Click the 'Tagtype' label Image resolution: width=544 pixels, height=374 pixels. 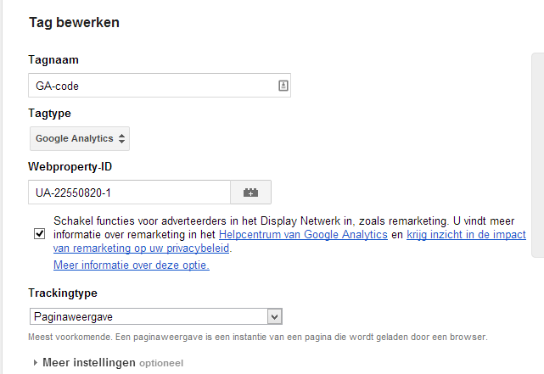[49, 114]
